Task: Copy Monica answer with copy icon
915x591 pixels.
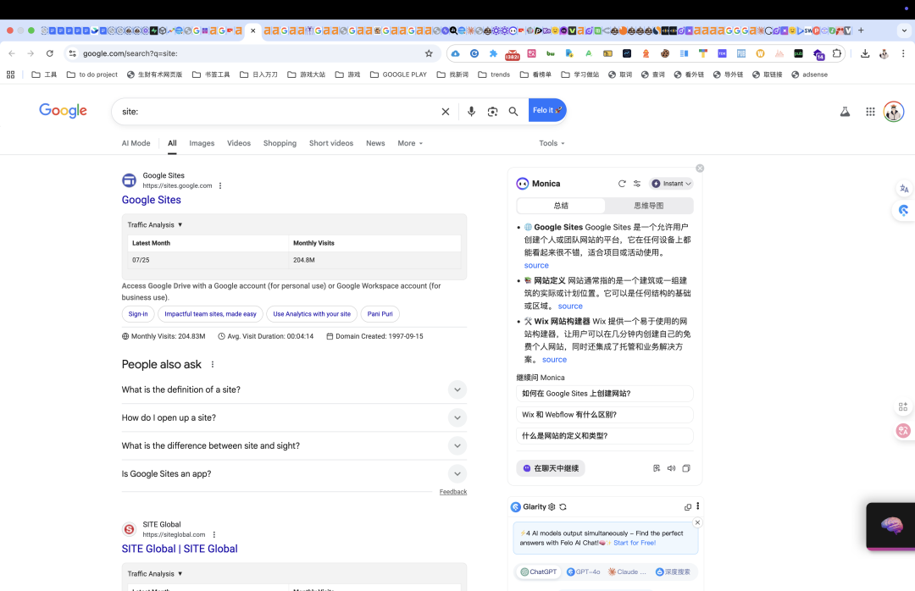Action: 686,468
